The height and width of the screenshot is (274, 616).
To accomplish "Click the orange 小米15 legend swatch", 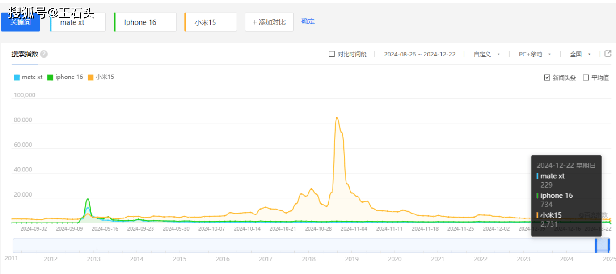I will pyautogui.click(x=91, y=77).
